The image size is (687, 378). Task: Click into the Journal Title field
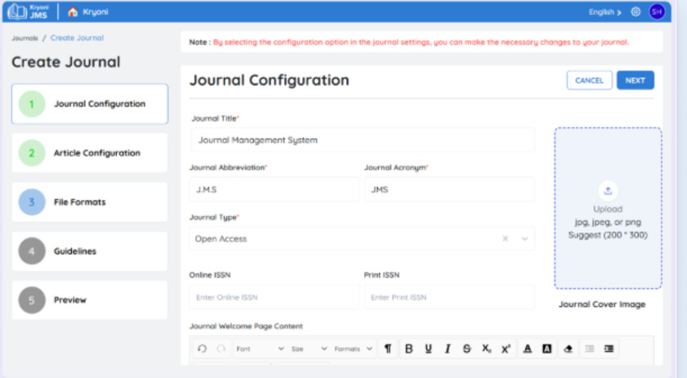(x=363, y=140)
